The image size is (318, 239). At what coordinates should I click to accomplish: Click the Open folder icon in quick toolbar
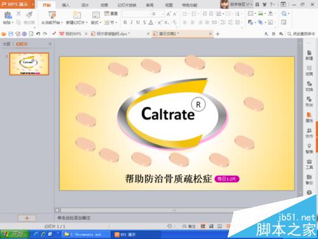[4, 34]
